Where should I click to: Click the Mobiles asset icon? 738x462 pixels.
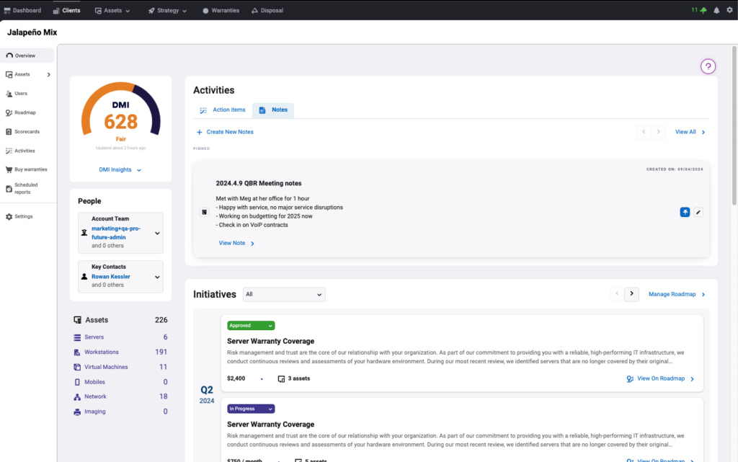[77, 382]
